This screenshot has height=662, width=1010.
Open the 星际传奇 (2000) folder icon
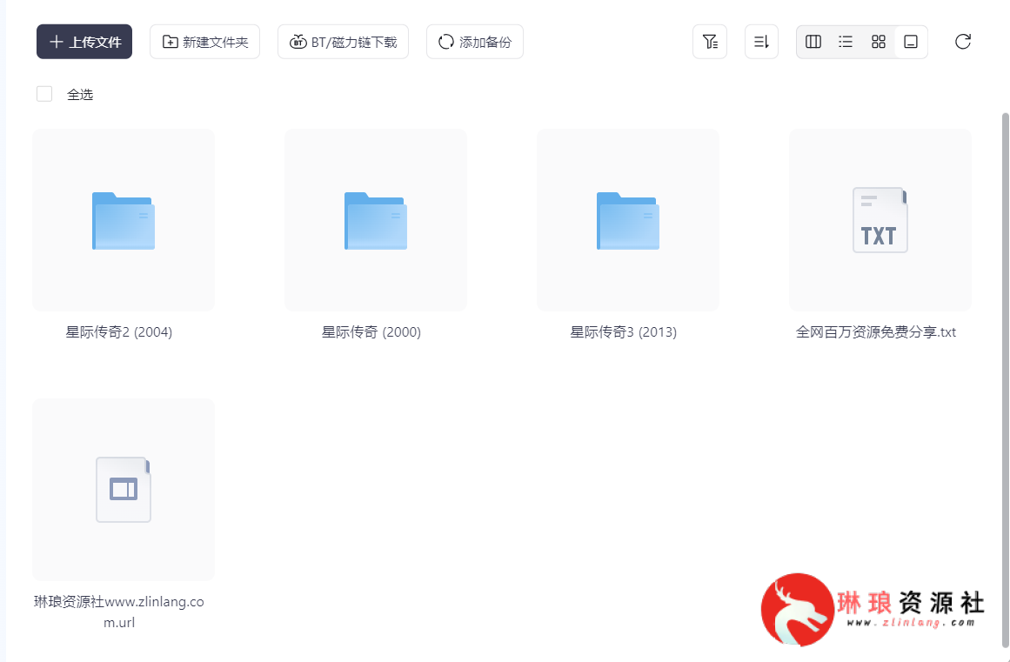click(376, 220)
